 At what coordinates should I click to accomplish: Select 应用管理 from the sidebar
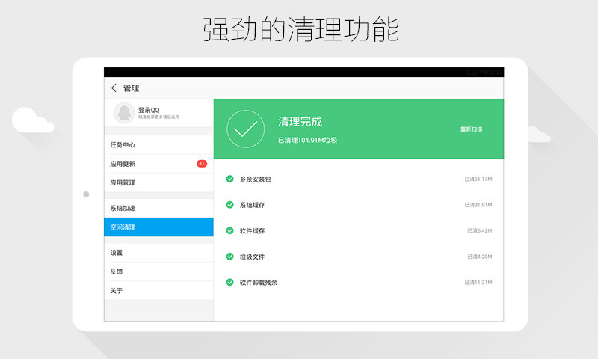(x=123, y=182)
